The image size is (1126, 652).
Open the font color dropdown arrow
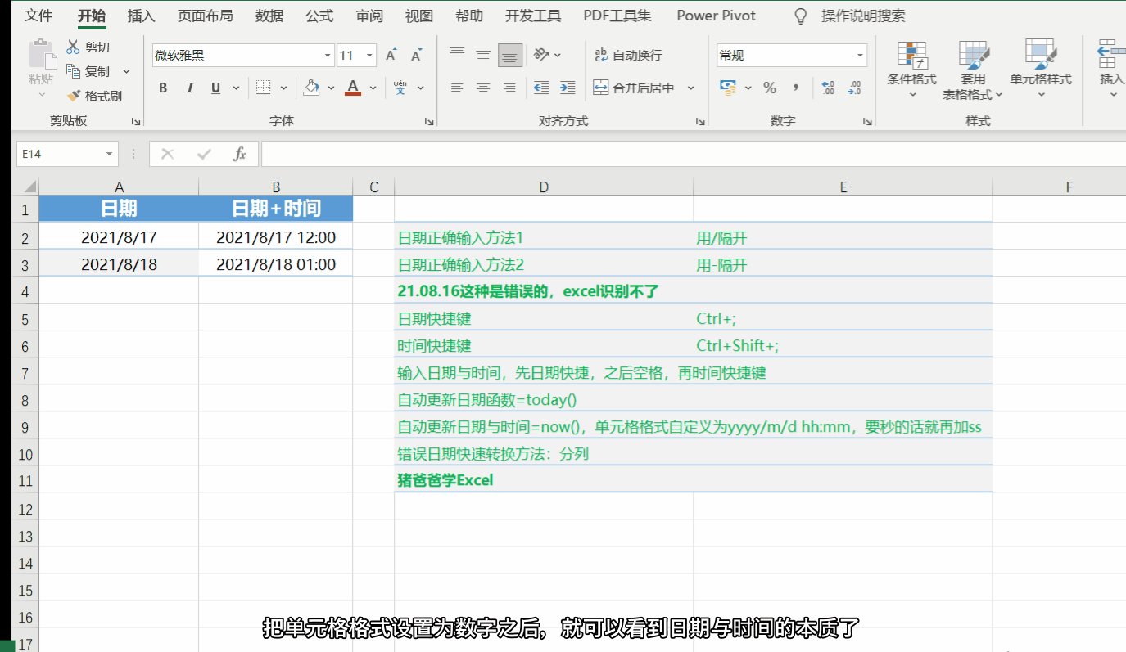(373, 88)
